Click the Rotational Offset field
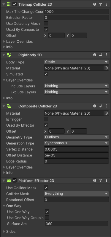This screenshot has height=237, width=111. pyautogui.click(x=76, y=200)
